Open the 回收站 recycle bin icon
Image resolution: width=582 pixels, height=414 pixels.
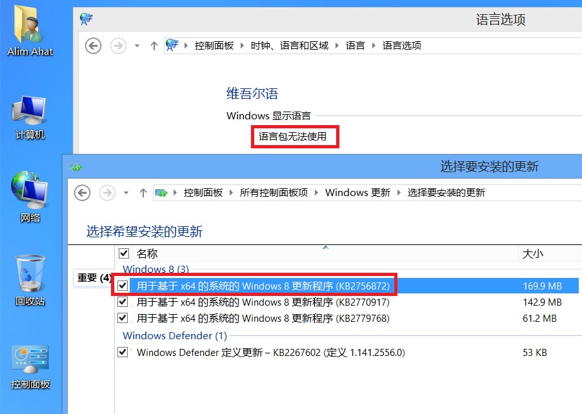coord(30,280)
